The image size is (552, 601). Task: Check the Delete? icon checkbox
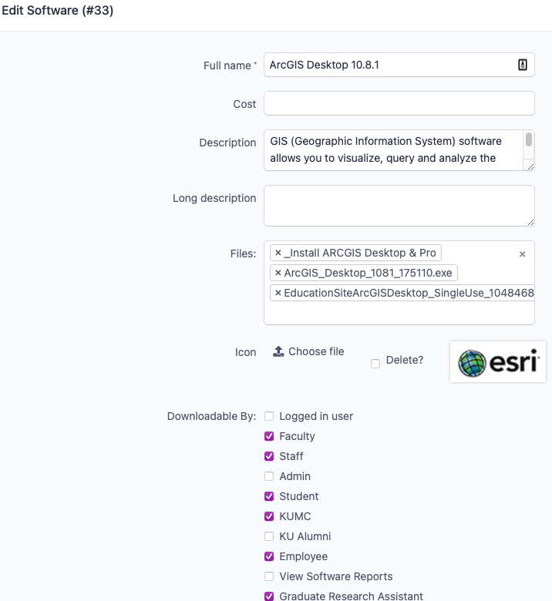click(375, 364)
